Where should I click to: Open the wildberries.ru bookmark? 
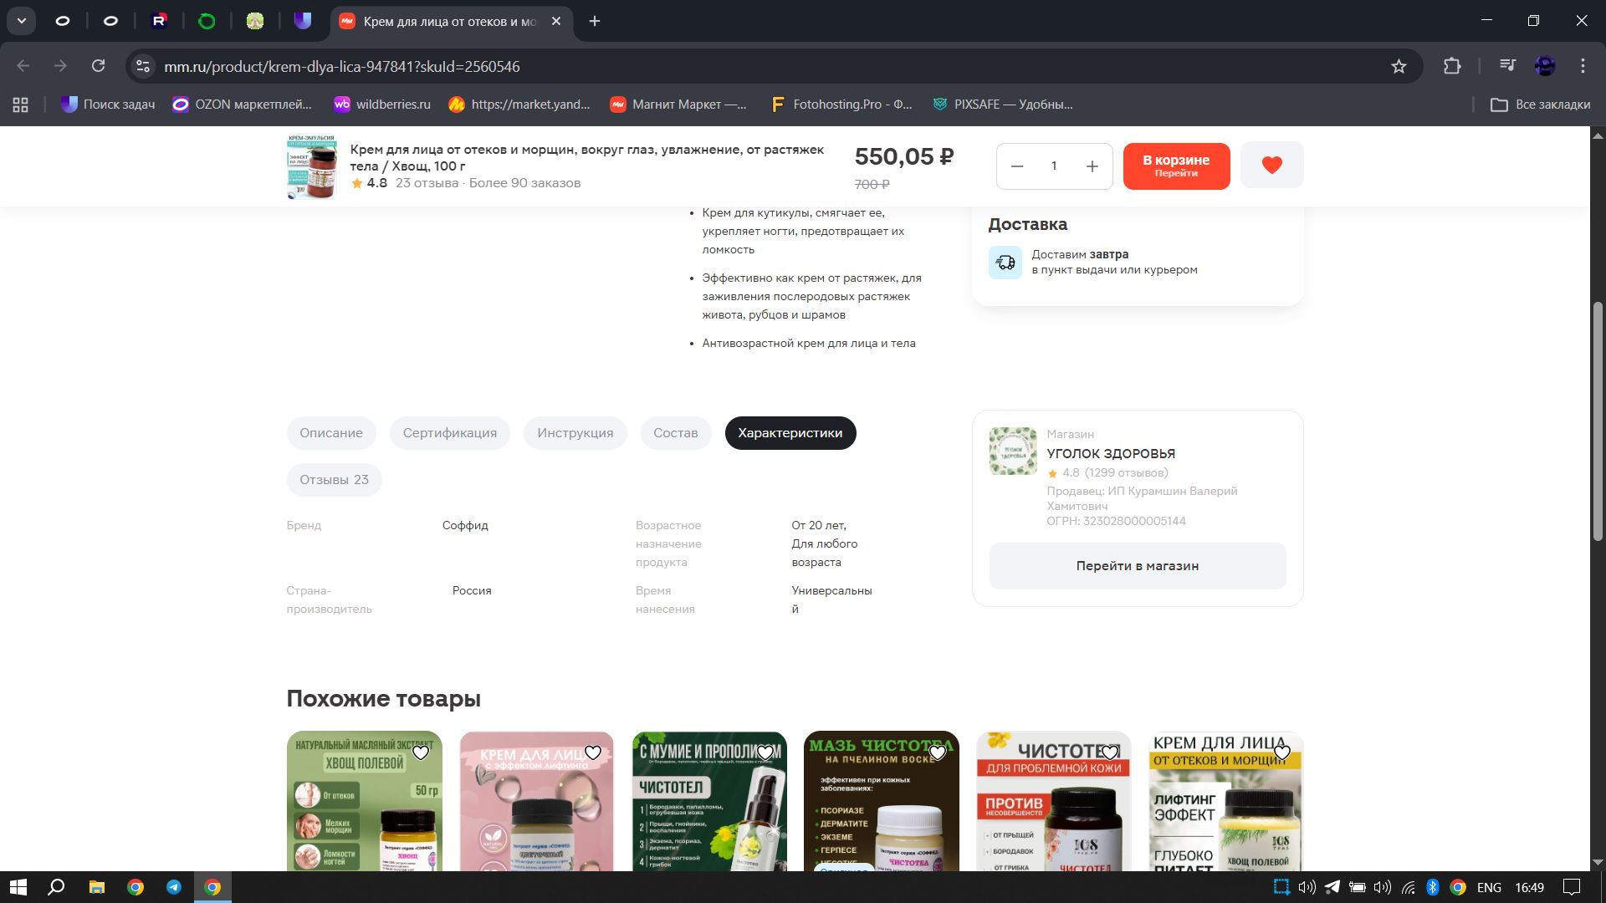pyautogui.click(x=382, y=105)
